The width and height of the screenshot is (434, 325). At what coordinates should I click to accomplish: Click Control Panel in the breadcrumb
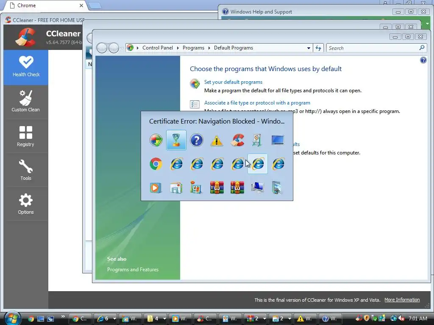(158, 48)
